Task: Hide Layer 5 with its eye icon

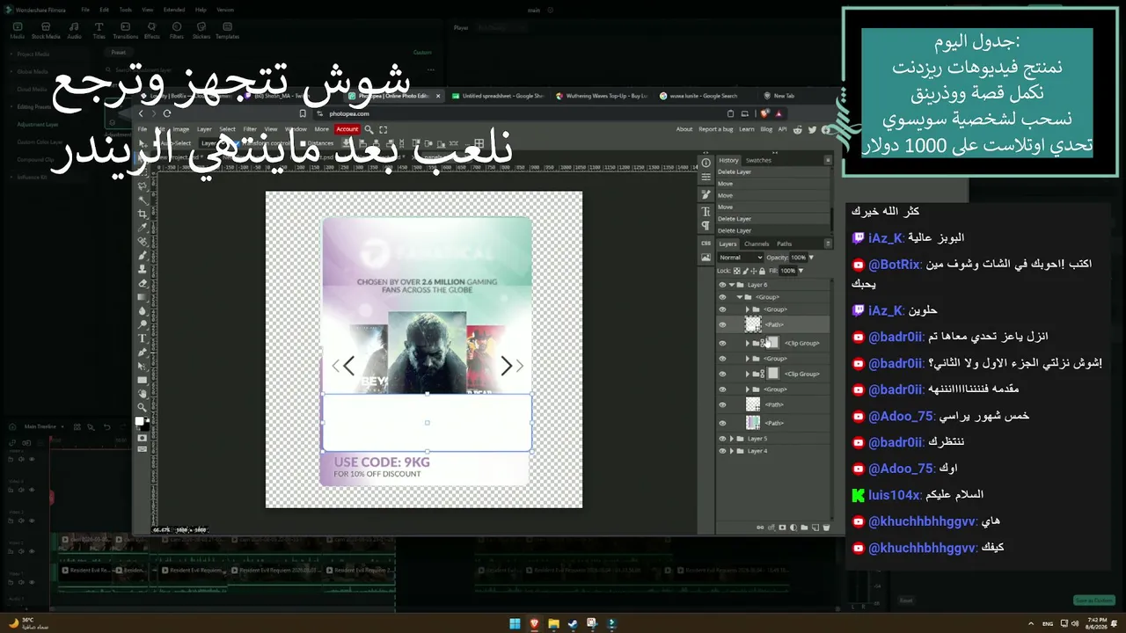Action: point(722,439)
